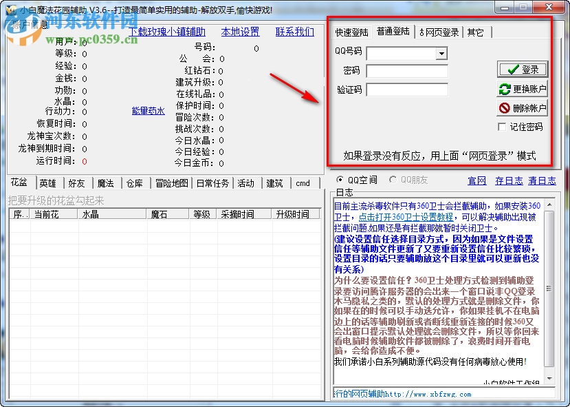Open the 联系我们 link
This screenshot has width=570, height=407.
(x=295, y=32)
